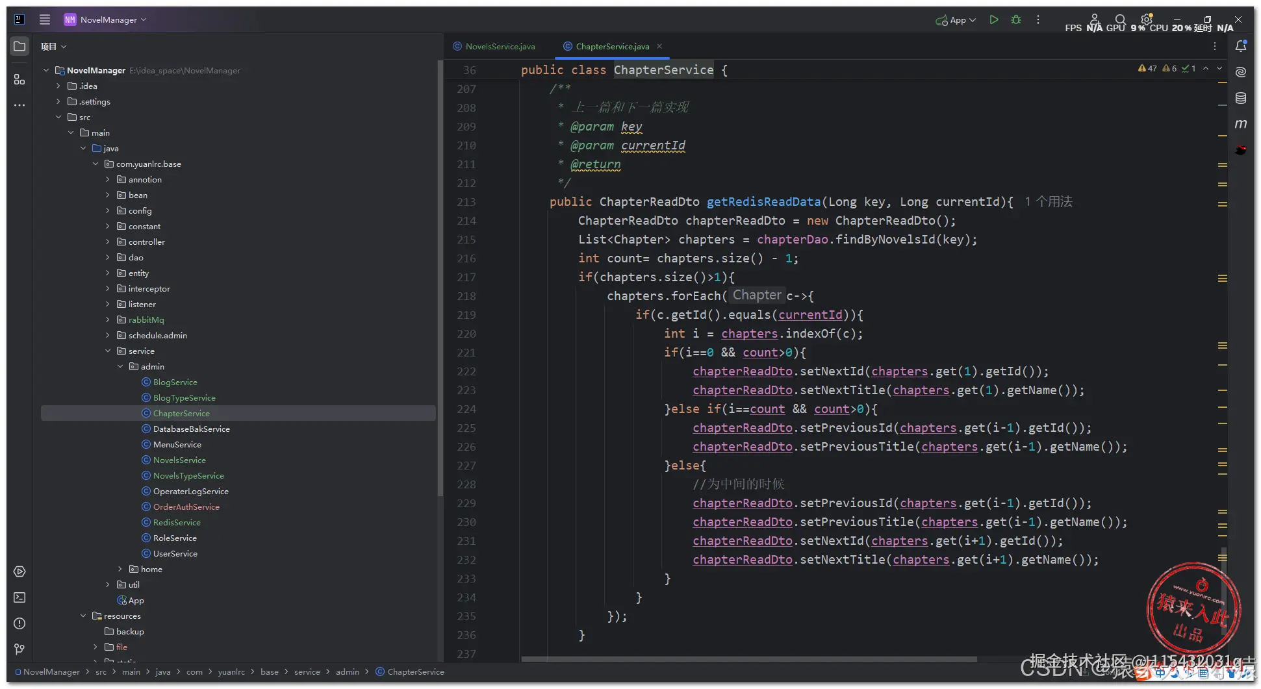Open OrderAuthService class
This screenshot has height=689, width=1261.
click(186, 507)
